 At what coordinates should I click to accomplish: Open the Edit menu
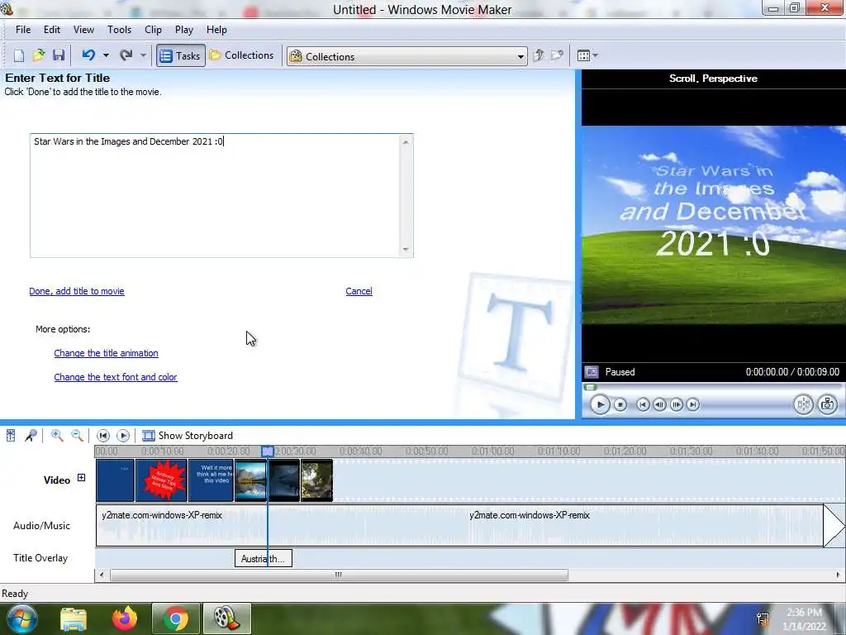[52, 30]
